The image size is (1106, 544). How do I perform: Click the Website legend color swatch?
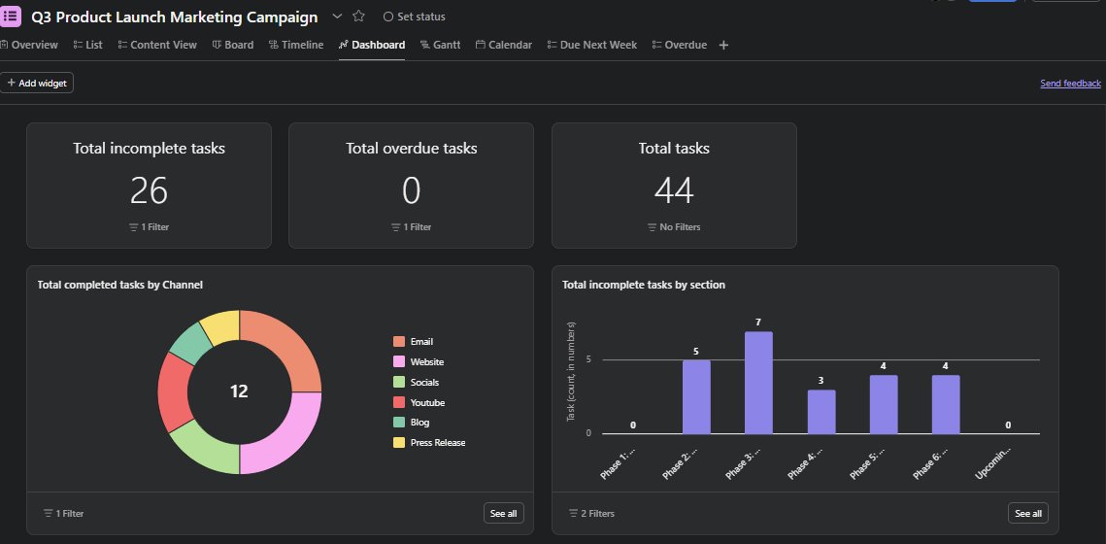tap(399, 362)
